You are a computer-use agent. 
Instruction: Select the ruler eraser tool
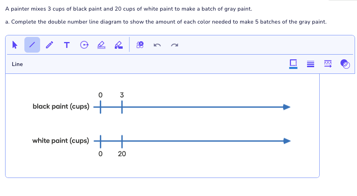pos(101,46)
